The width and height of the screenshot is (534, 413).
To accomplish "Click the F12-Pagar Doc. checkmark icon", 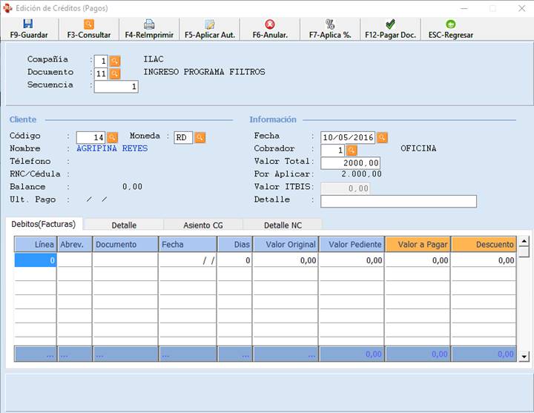I will point(390,24).
